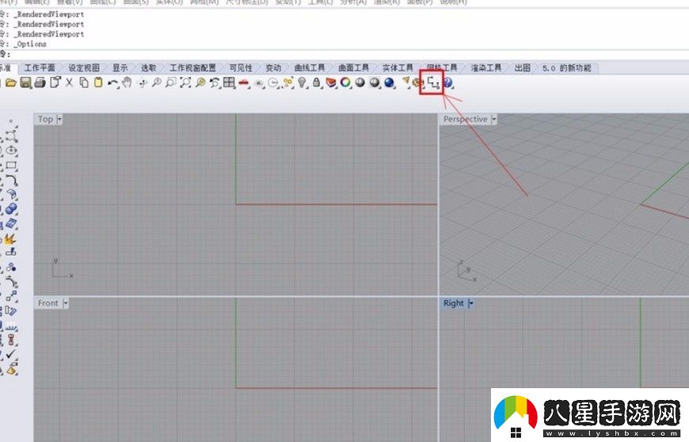The width and height of the screenshot is (689, 442).
Task: Open Help with the blue question mark icon
Action: 448,82
